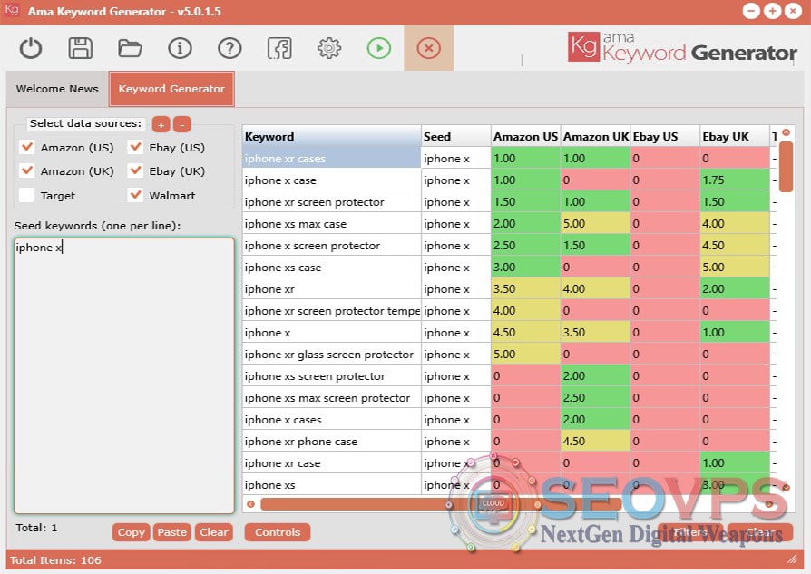Switch to the Welcome News tab
The height and width of the screenshot is (574, 811).
pos(57,89)
